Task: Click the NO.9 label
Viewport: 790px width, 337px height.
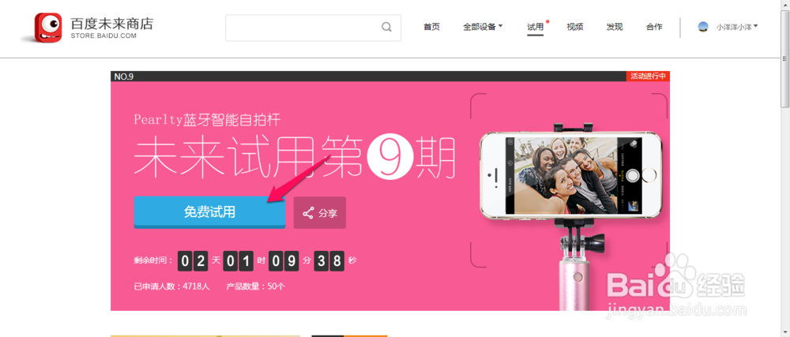Action: point(124,77)
